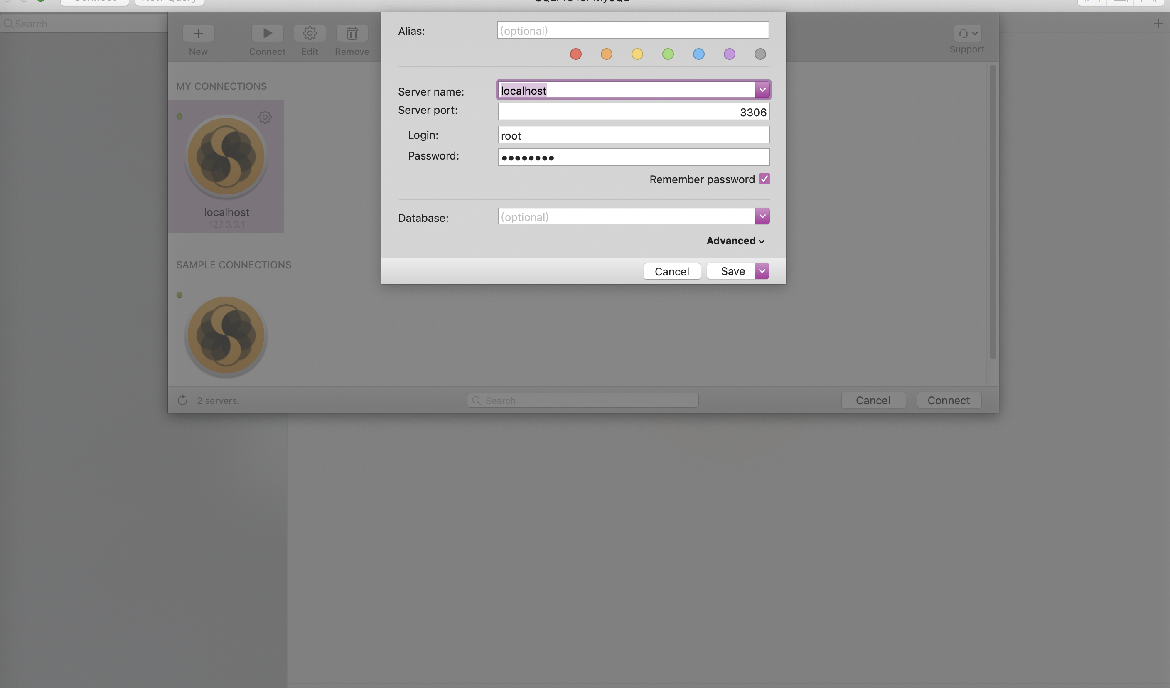Click the Login input field
This screenshot has height=688, width=1170.
[633, 134]
